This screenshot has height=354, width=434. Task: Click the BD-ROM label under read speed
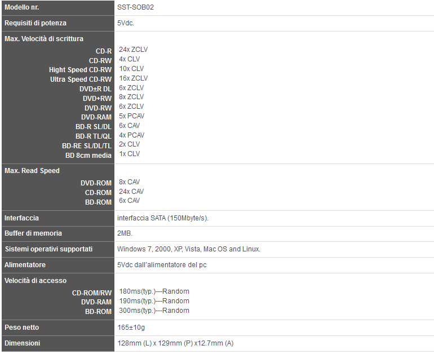click(x=98, y=202)
